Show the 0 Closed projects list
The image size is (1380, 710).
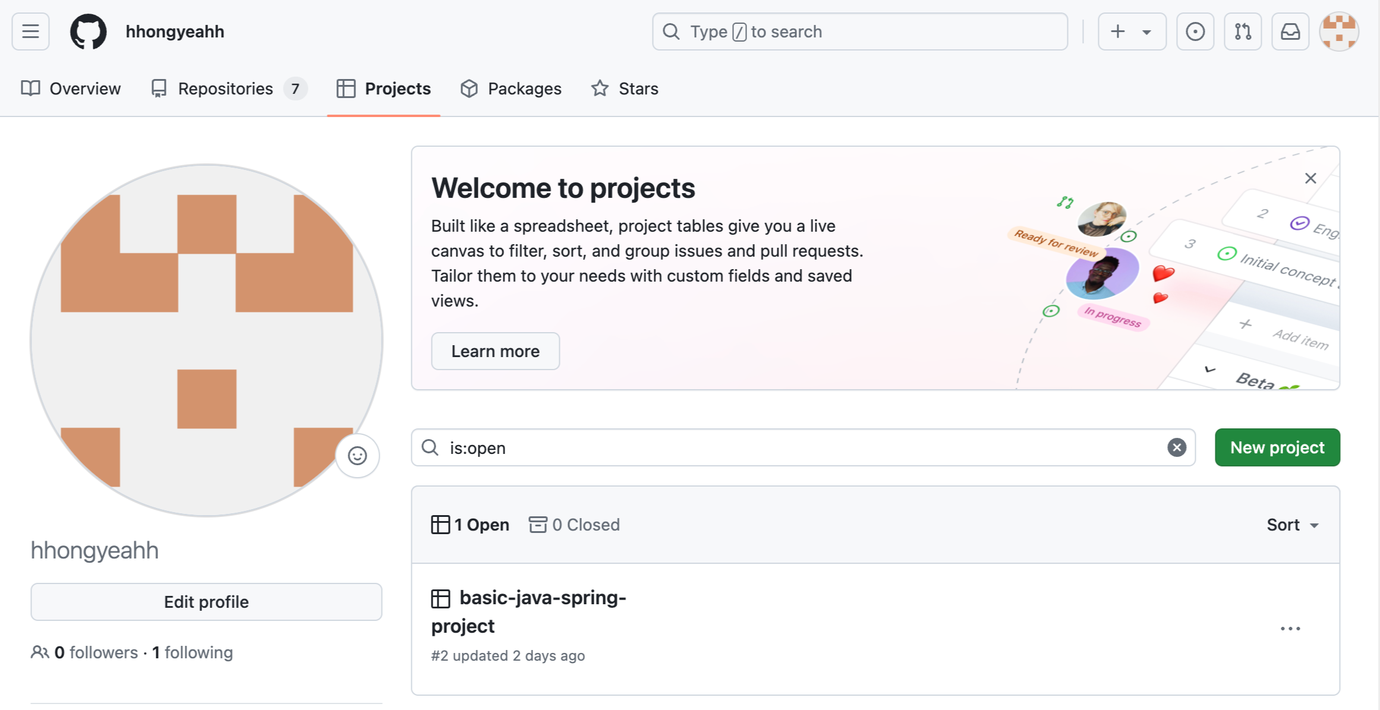(x=574, y=525)
